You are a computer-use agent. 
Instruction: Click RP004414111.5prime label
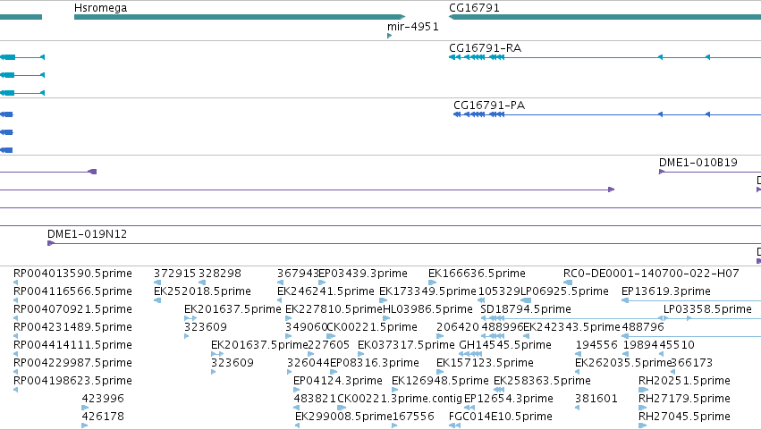72,345
